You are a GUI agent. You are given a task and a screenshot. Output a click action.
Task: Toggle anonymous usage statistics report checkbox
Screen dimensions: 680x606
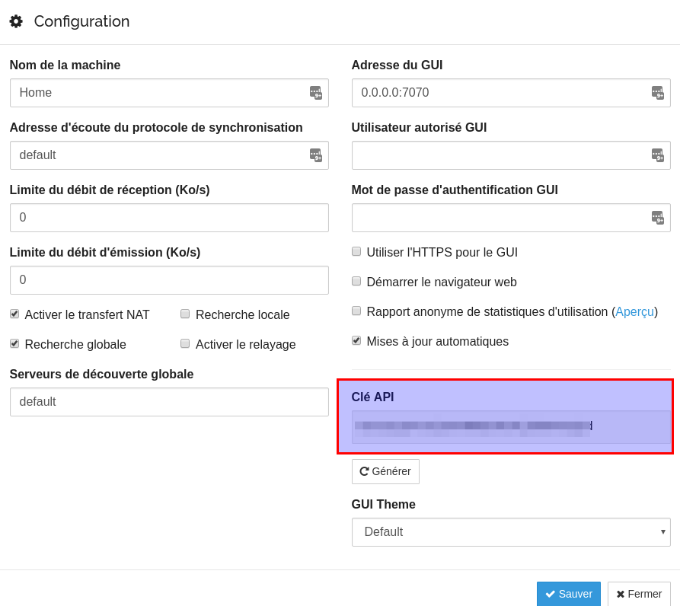coord(356,311)
